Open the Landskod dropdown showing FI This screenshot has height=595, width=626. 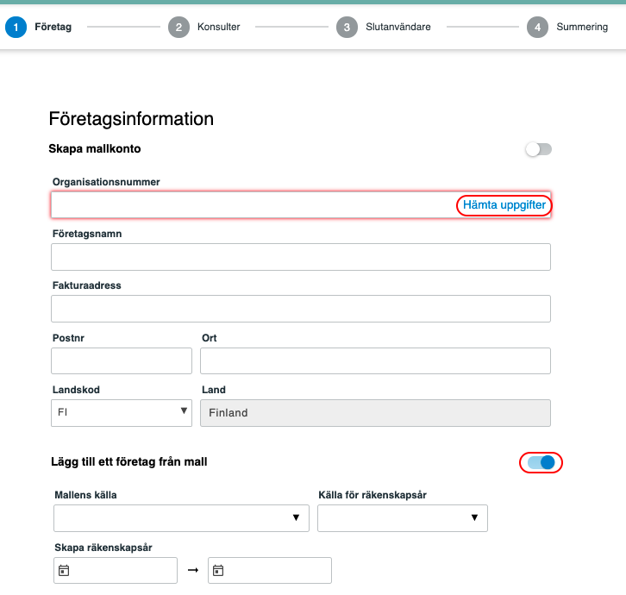click(x=122, y=413)
